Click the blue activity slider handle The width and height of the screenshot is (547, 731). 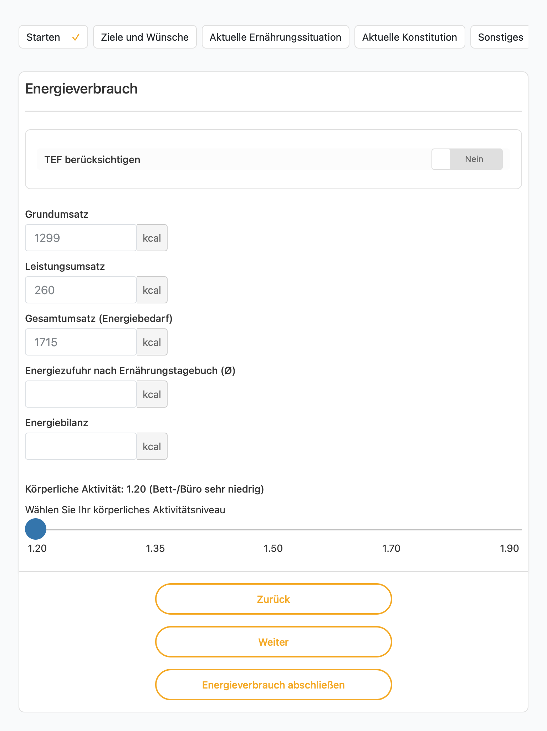pos(36,529)
